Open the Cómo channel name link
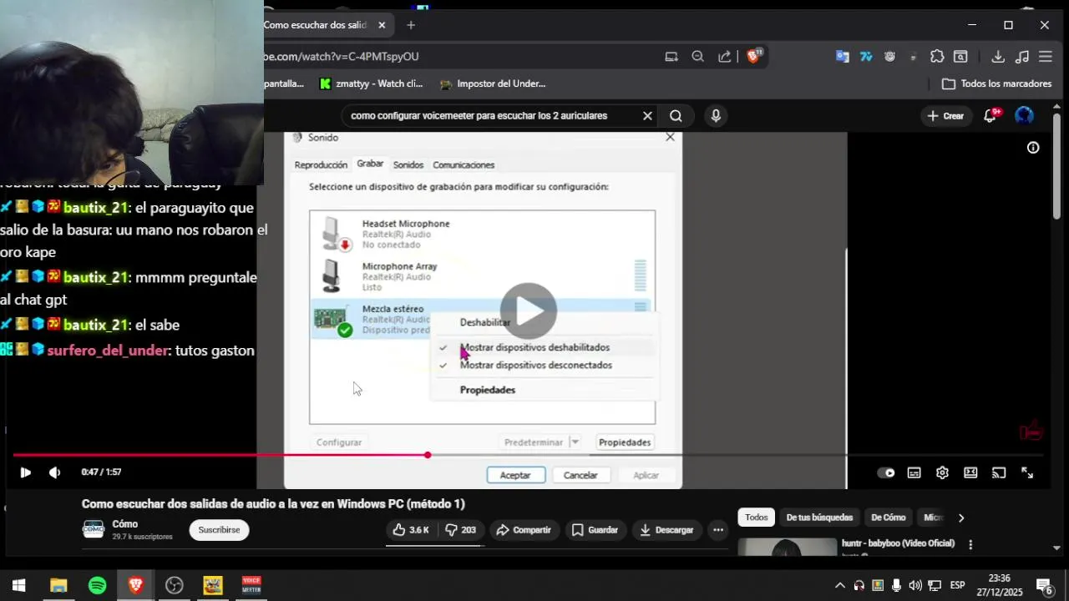This screenshot has height=601, width=1069. point(125,524)
